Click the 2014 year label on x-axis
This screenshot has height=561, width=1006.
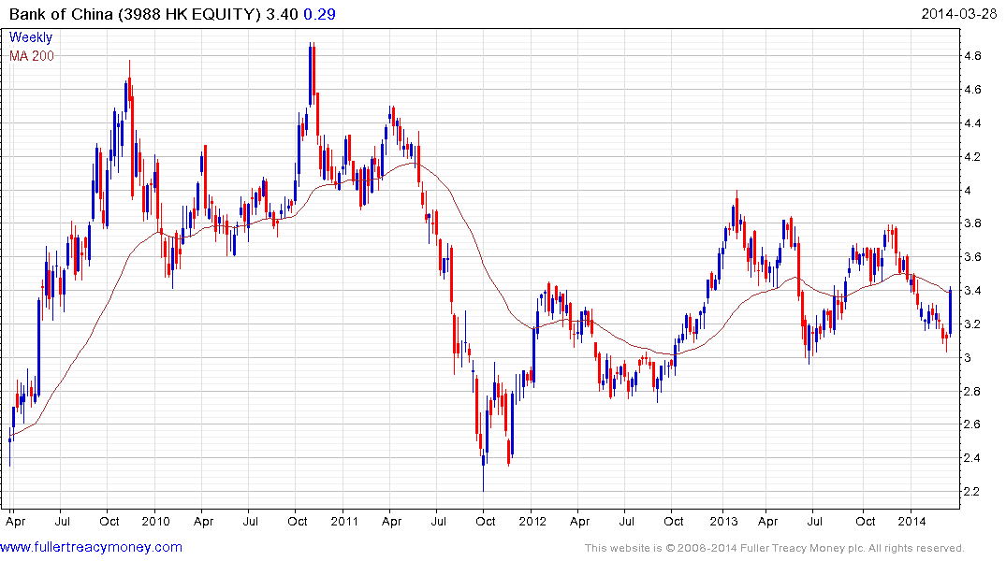[911, 521]
